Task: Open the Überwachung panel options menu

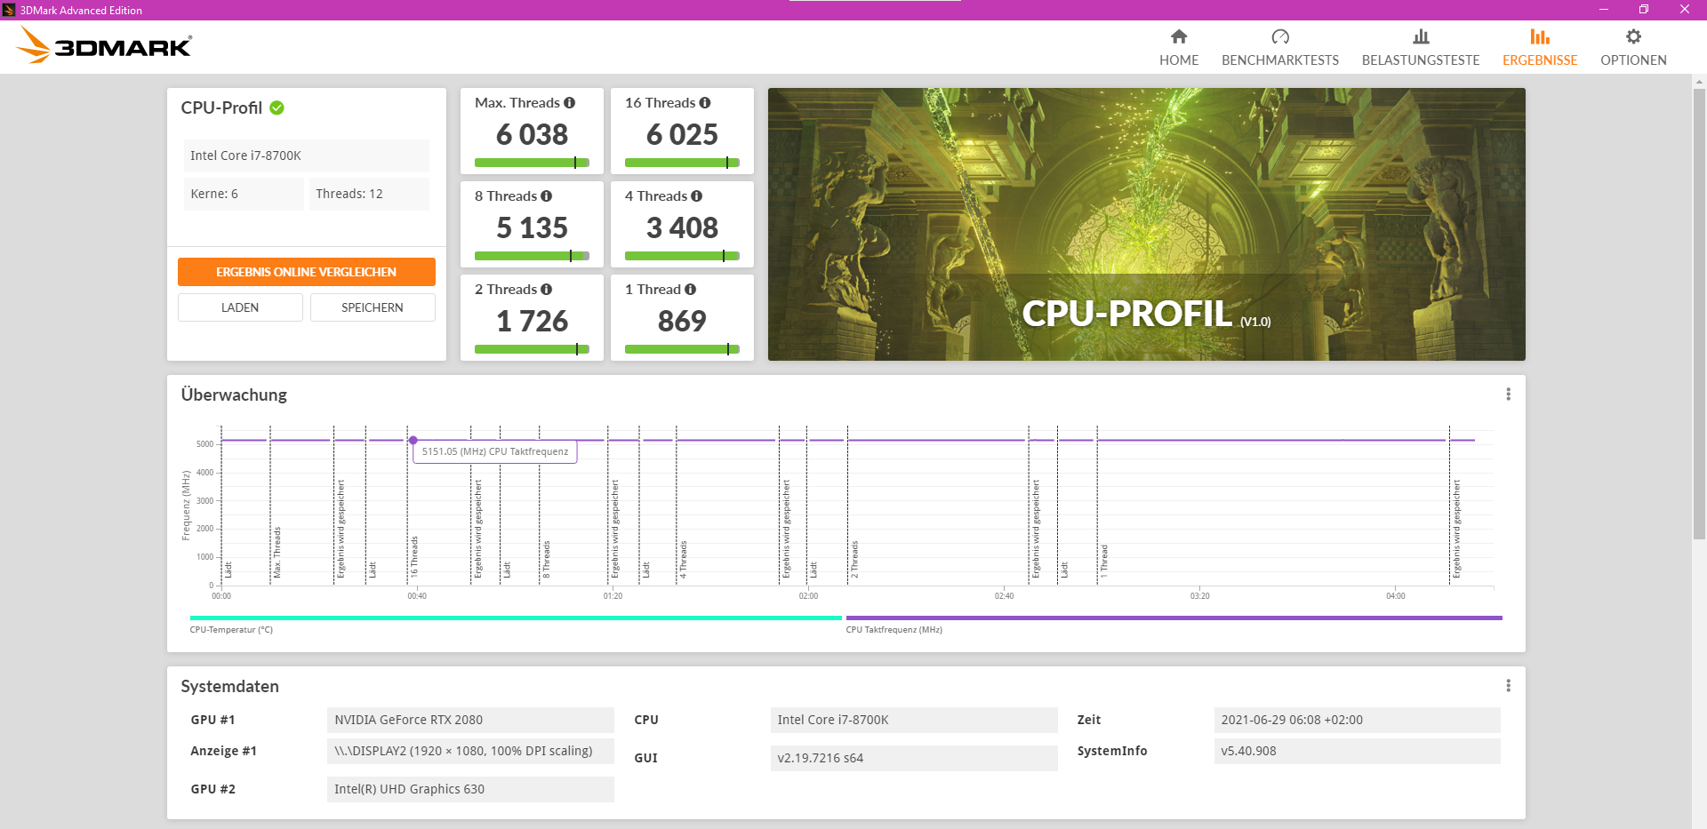Action: click(x=1508, y=394)
